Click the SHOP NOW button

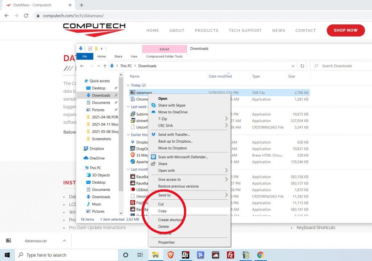tap(346, 30)
